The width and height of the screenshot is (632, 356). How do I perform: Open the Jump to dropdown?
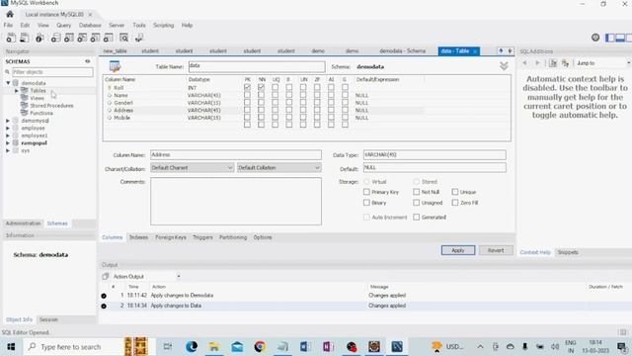tap(602, 63)
